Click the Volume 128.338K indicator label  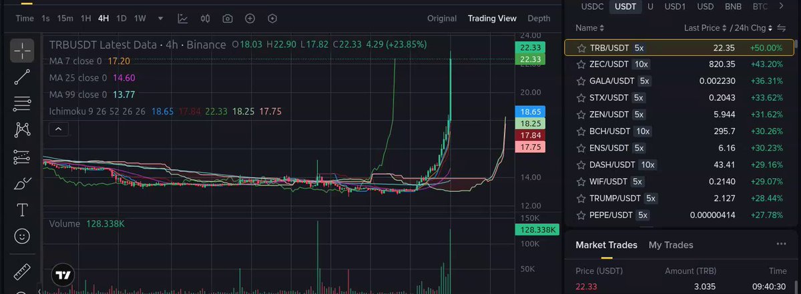tap(87, 224)
